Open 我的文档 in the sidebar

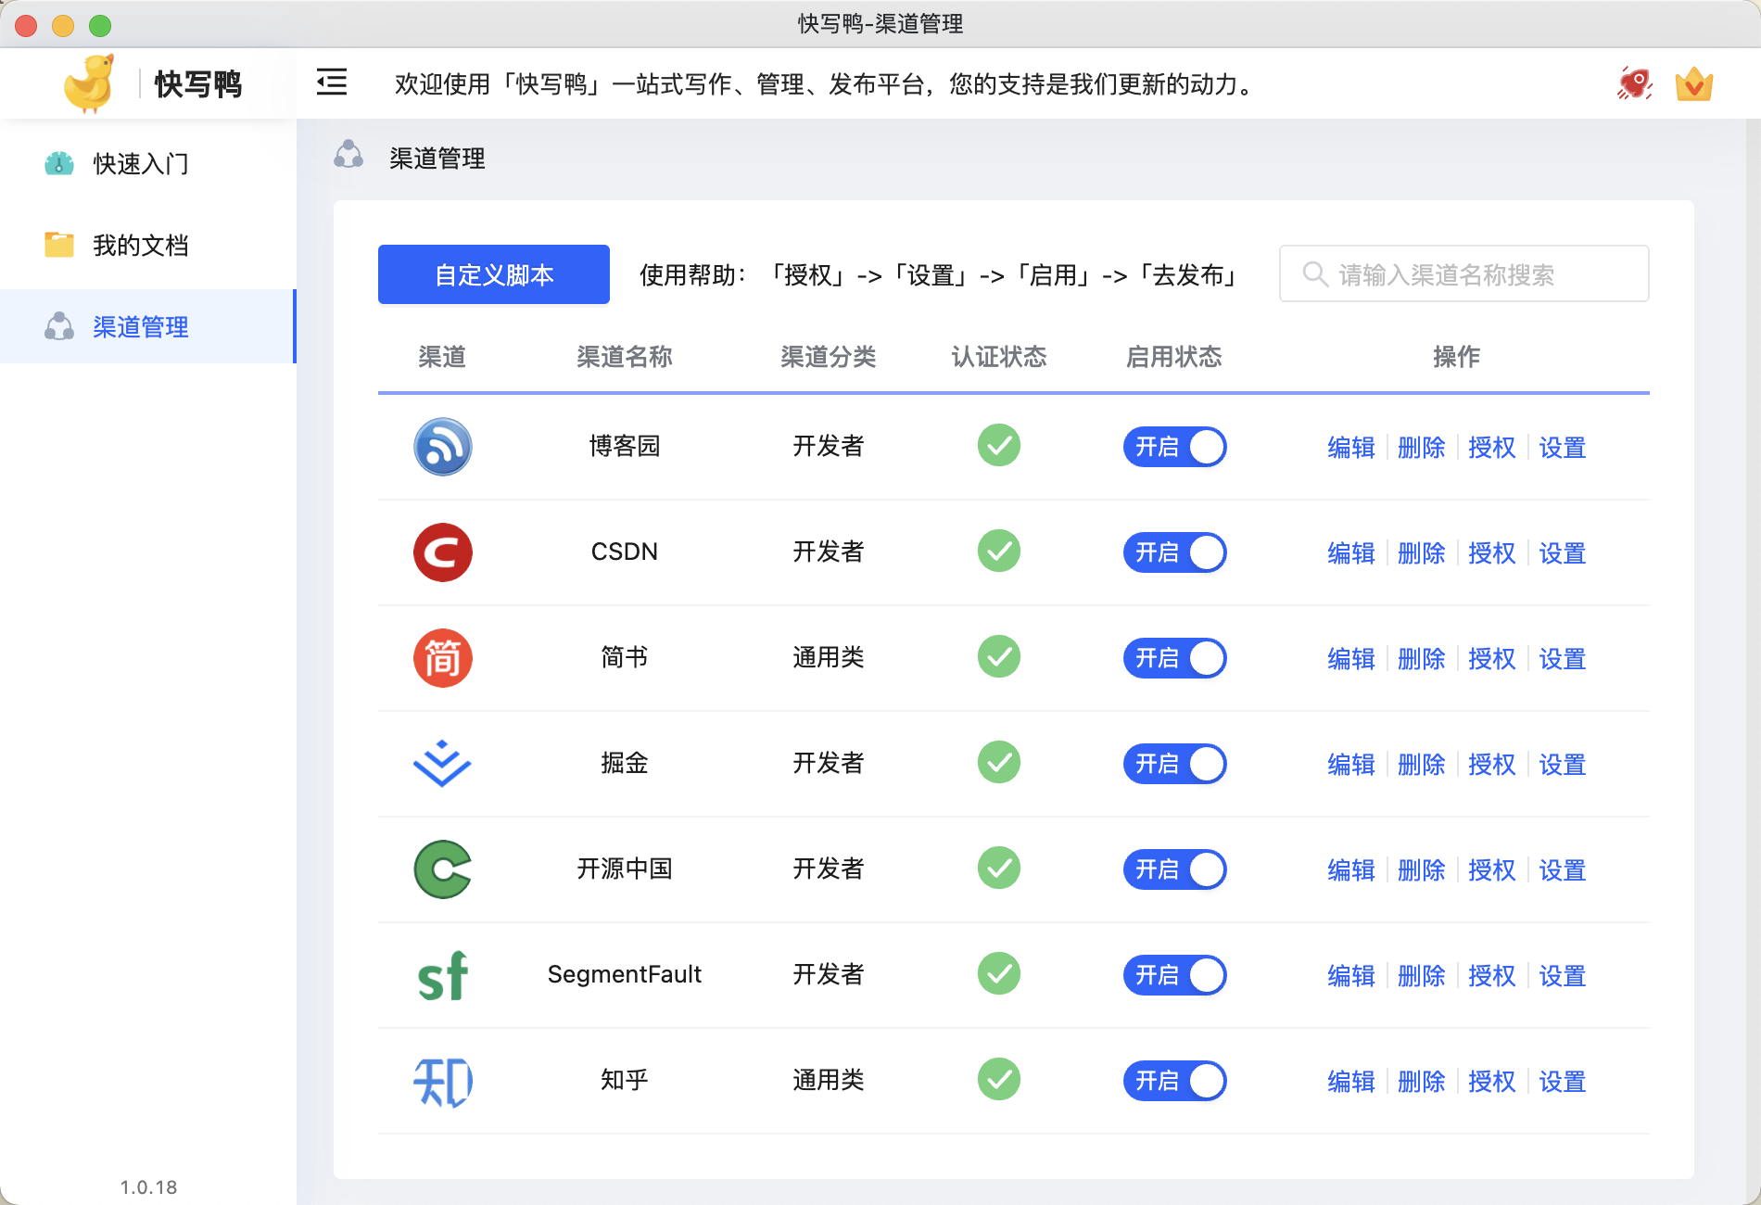click(140, 245)
